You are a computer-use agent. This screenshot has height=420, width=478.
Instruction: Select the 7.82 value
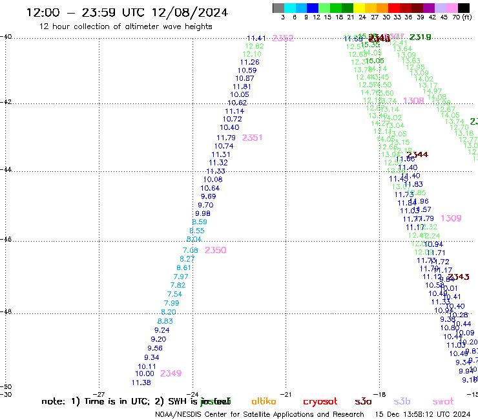point(178,285)
